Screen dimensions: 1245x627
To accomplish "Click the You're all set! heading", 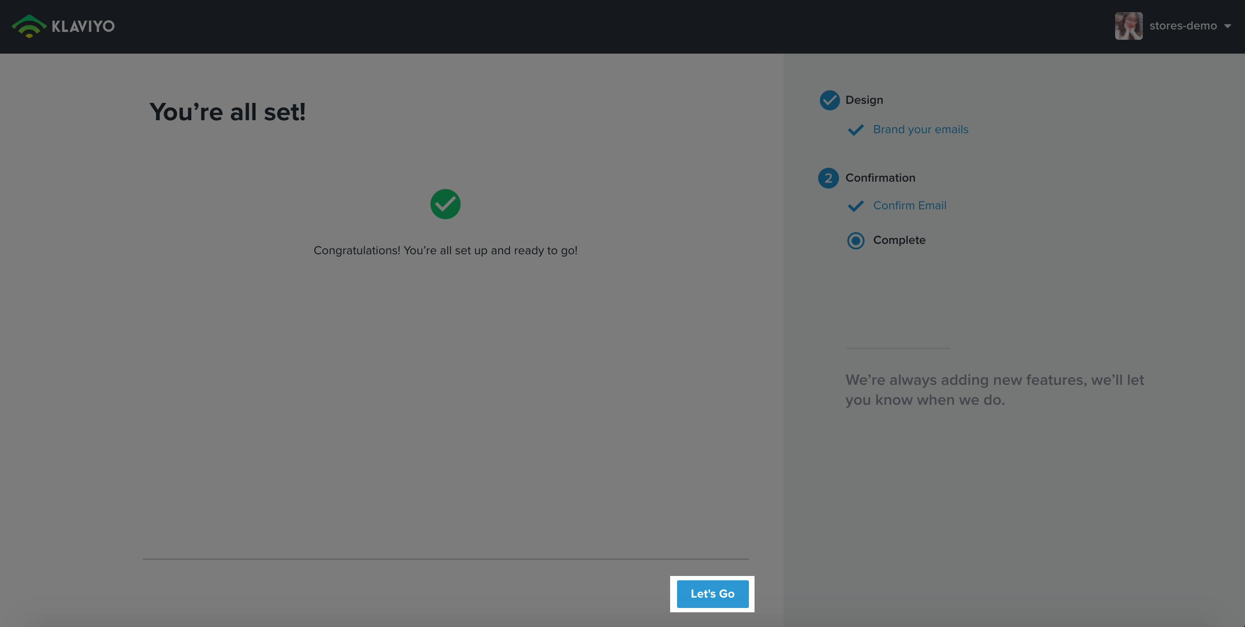I will pyautogui.click(x=228, y=112).
